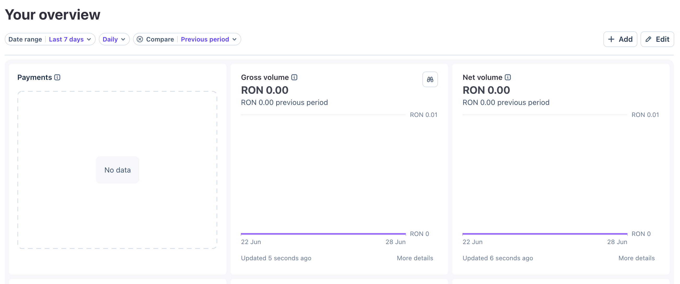Click Net volume previous period text
680x284 pixels.
point(506,102)
